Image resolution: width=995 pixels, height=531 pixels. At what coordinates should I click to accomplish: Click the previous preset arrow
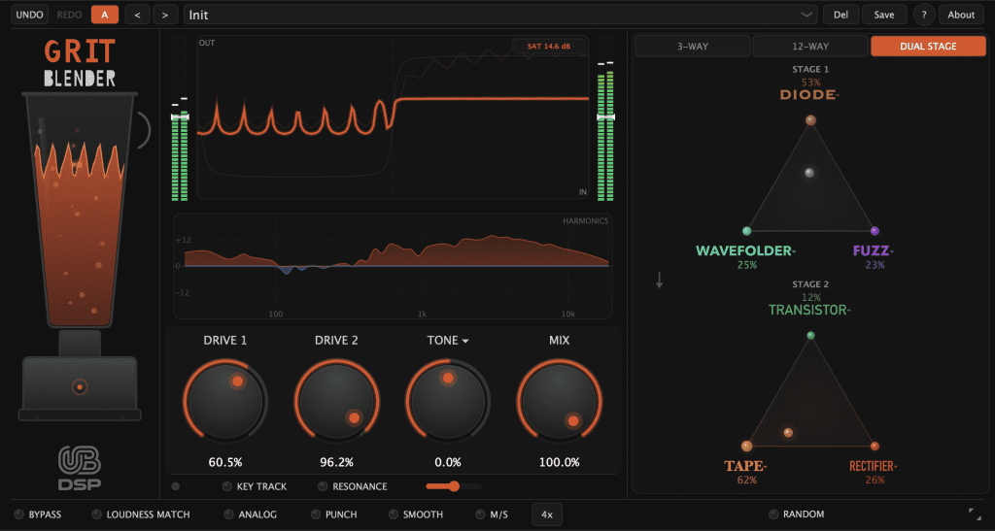click(x=137, y=15)
